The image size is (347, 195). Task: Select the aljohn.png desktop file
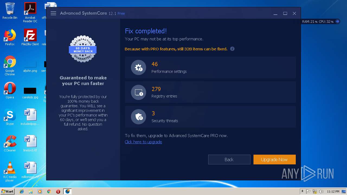pyautogui.click(x=30, y=67)
